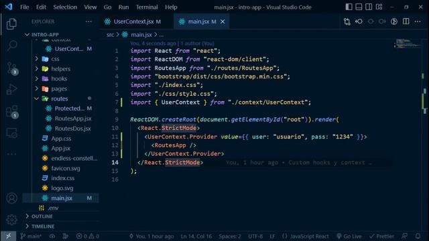Open Explorer views and more actions
Viewport: 429px width, 241px height.
click(x=88, y=21)
